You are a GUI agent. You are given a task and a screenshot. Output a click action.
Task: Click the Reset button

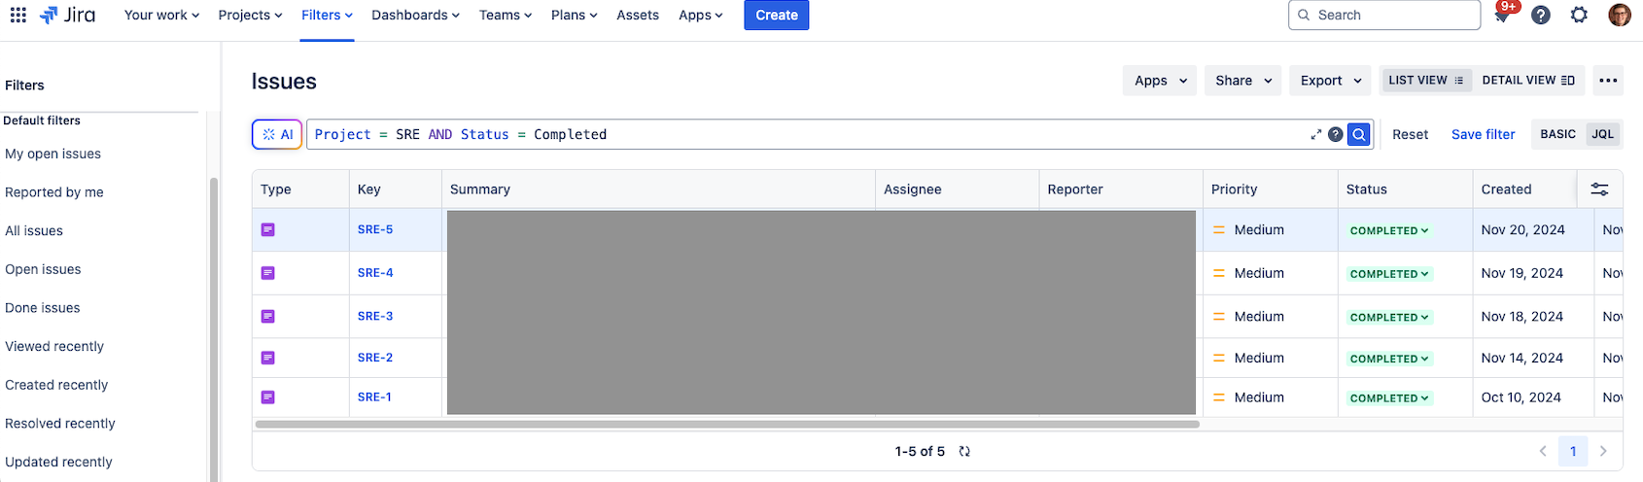1410,134
